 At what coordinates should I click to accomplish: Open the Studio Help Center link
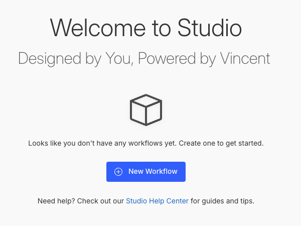(157, 201)
